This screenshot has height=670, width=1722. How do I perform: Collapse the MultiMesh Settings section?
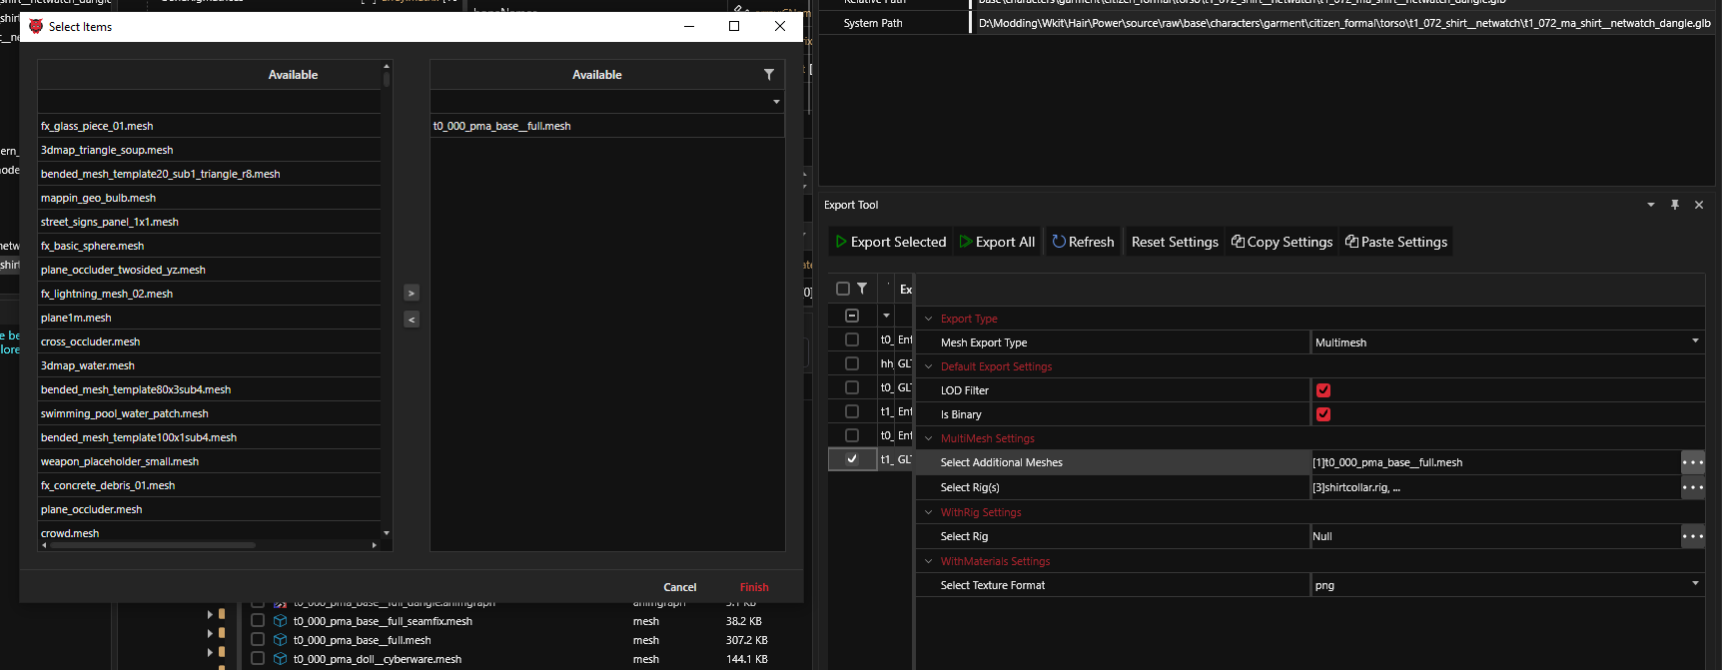929,438
